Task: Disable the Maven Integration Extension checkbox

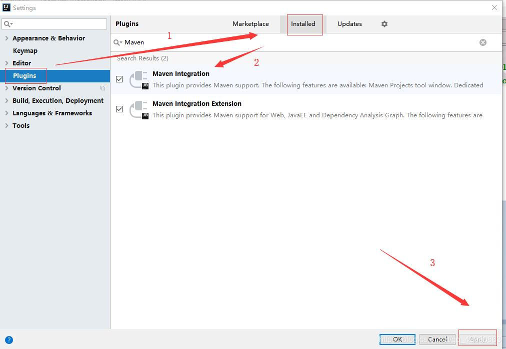Action: pos(119,109)
